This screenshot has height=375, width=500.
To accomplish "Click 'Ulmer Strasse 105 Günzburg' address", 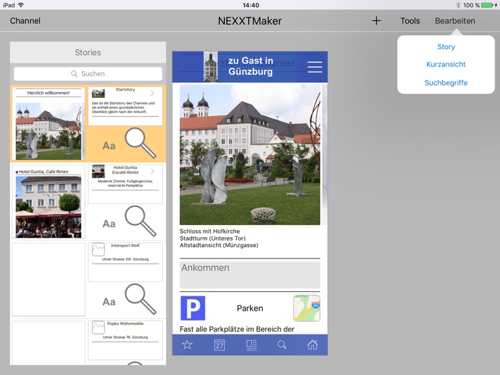I will pos(125,259).
